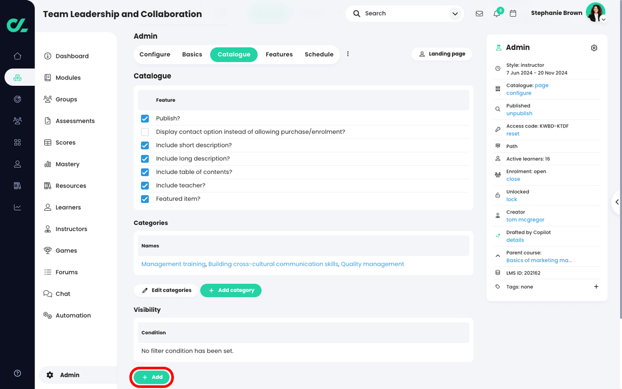This screenshot has width=622, height=389.
Task: Toggle the Publish? checkbox
Action: click(145, 118)
